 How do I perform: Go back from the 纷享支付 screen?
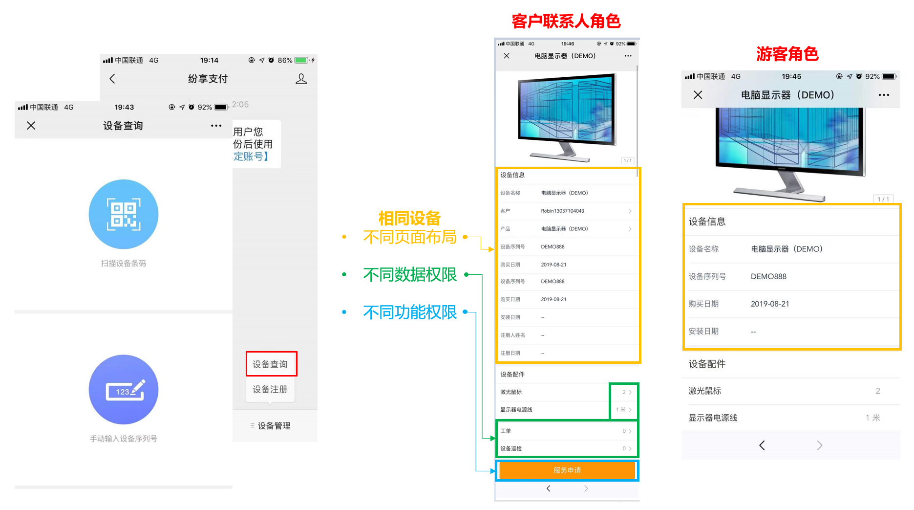coord(112,79)
